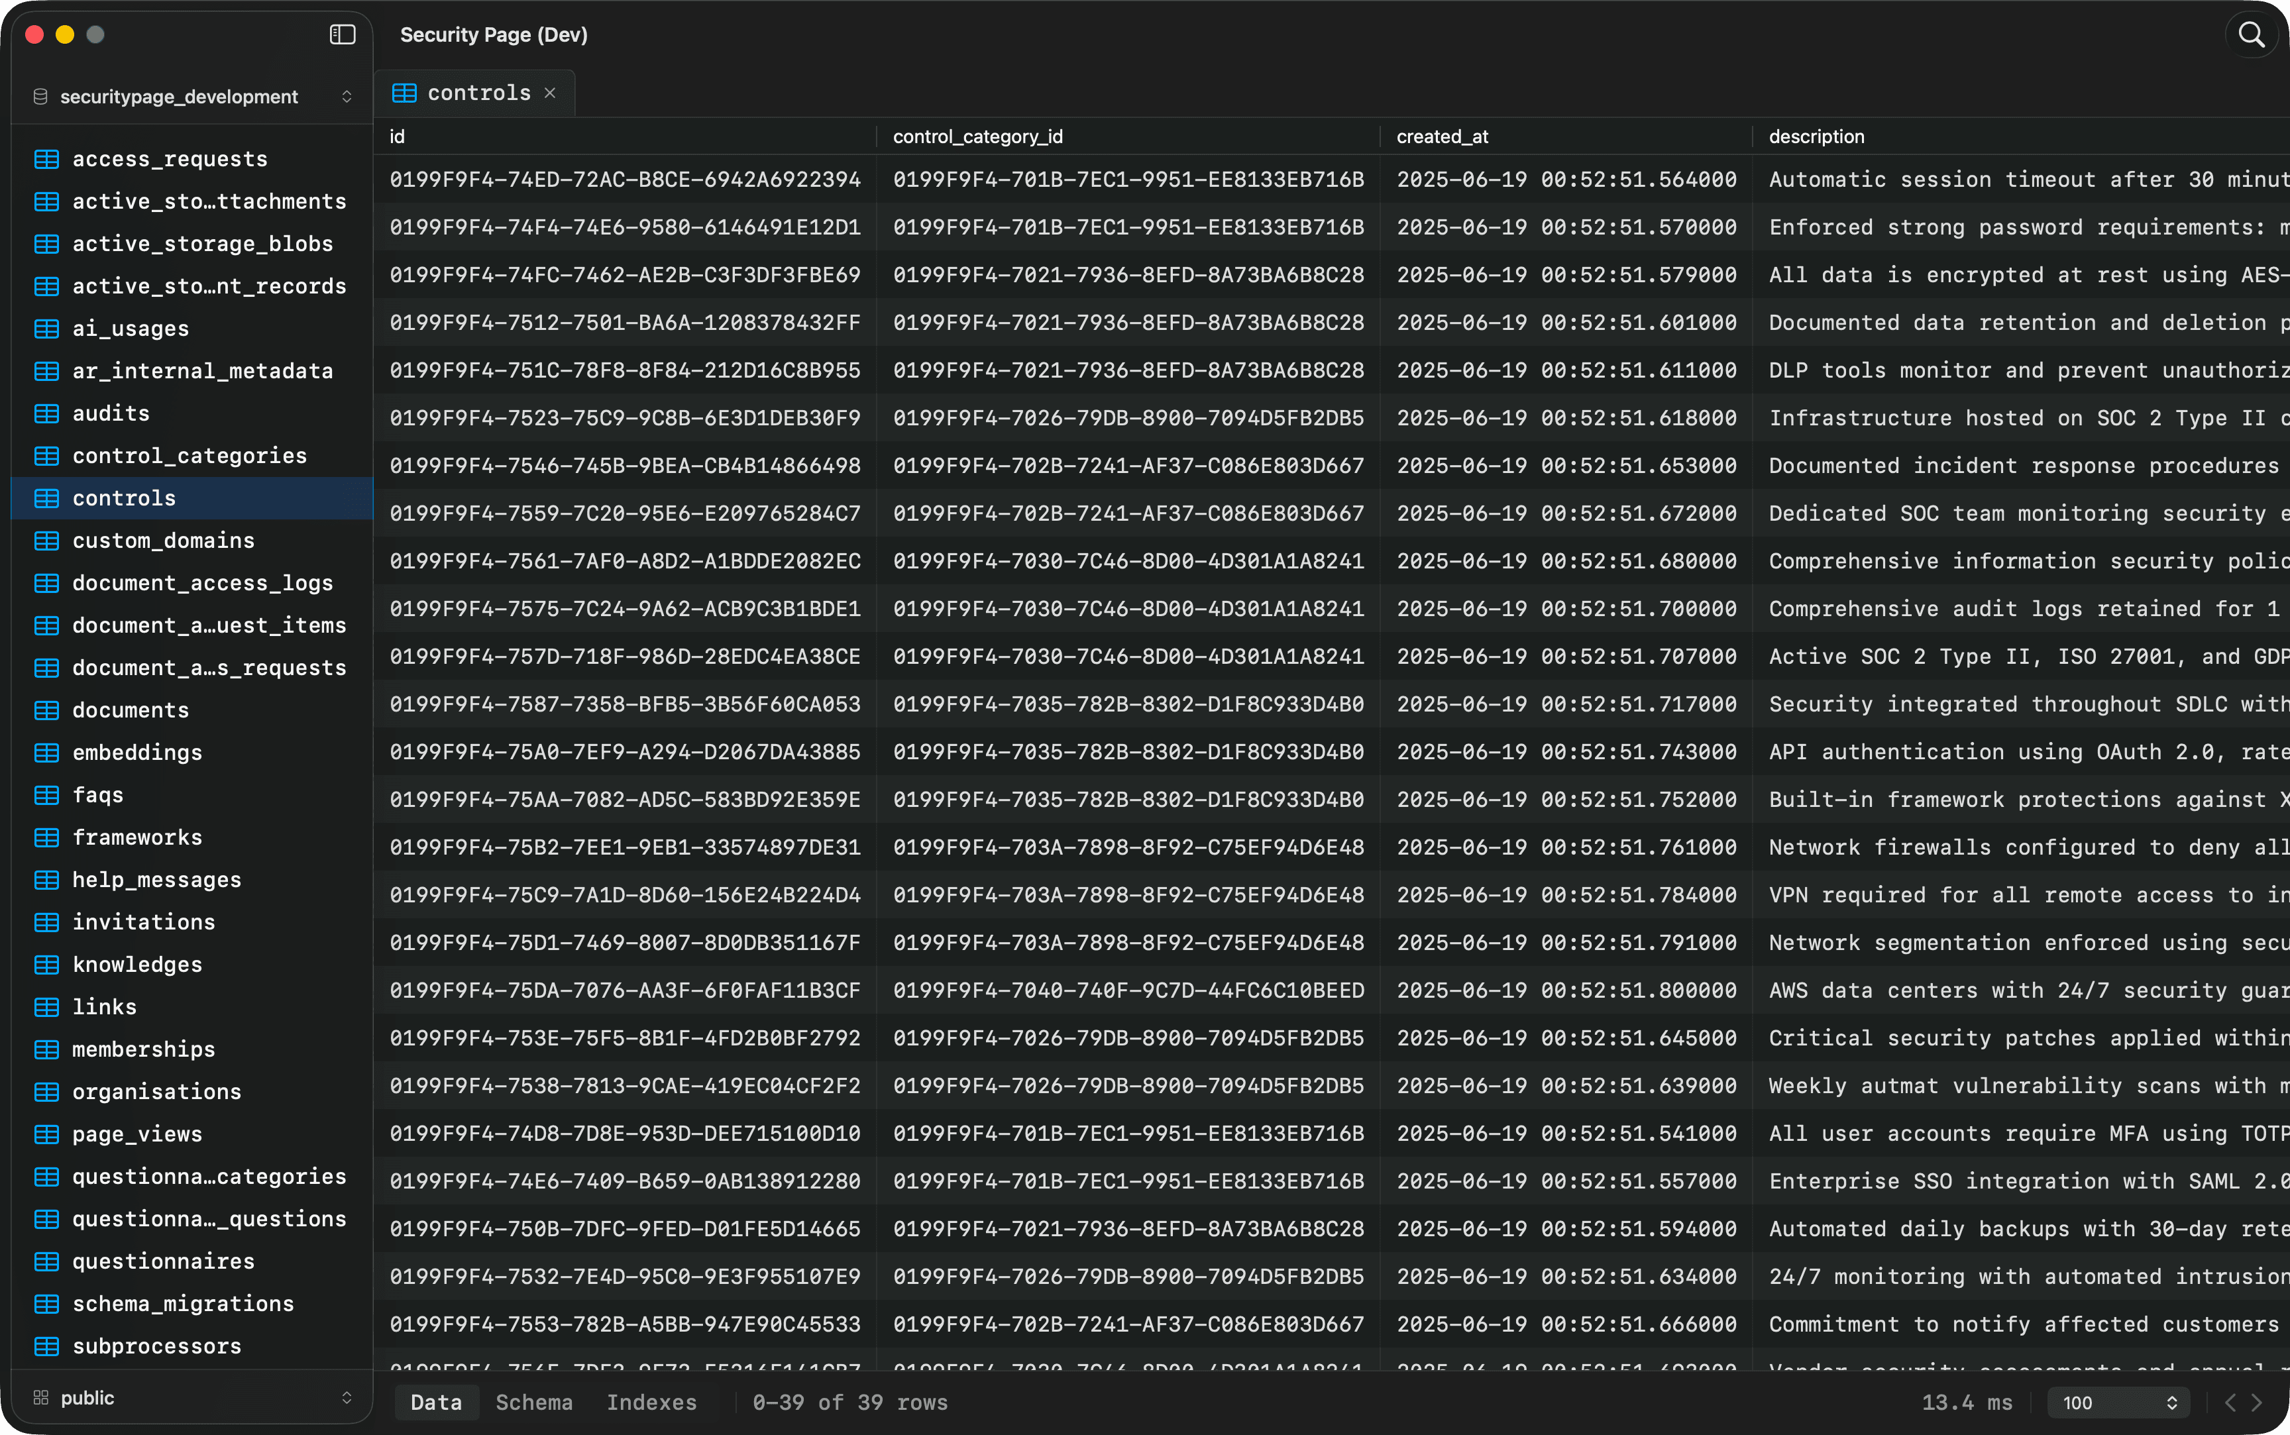Screen dimensions: 2290x1435
Task: Go to the next page of rows
Action: [2257, 1402]
